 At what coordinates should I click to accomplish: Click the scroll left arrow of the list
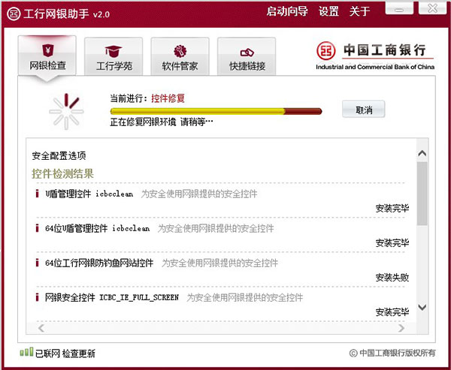(41, 328)
